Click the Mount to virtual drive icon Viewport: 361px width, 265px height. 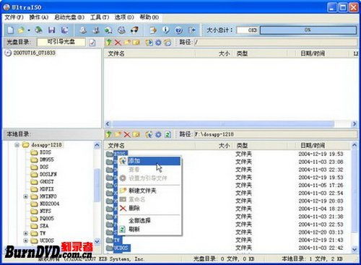coord(121,30)
